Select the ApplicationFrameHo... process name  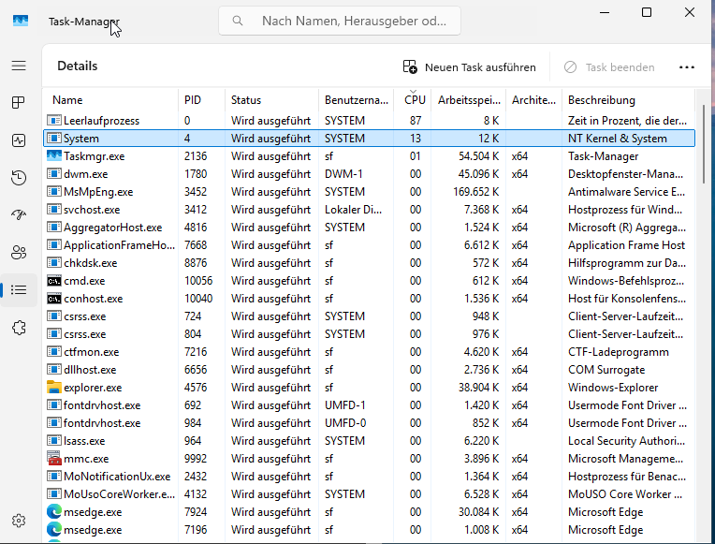[119, 245]
